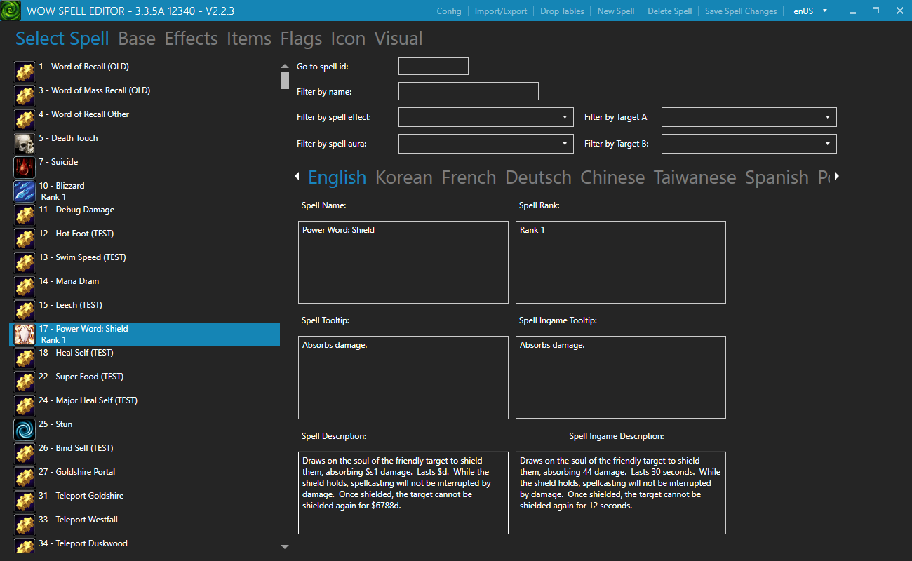Image resolution: width=912 pixels, height=561 pixels.
Task: Open Config in the title bar
Action: tap(449, 11)
